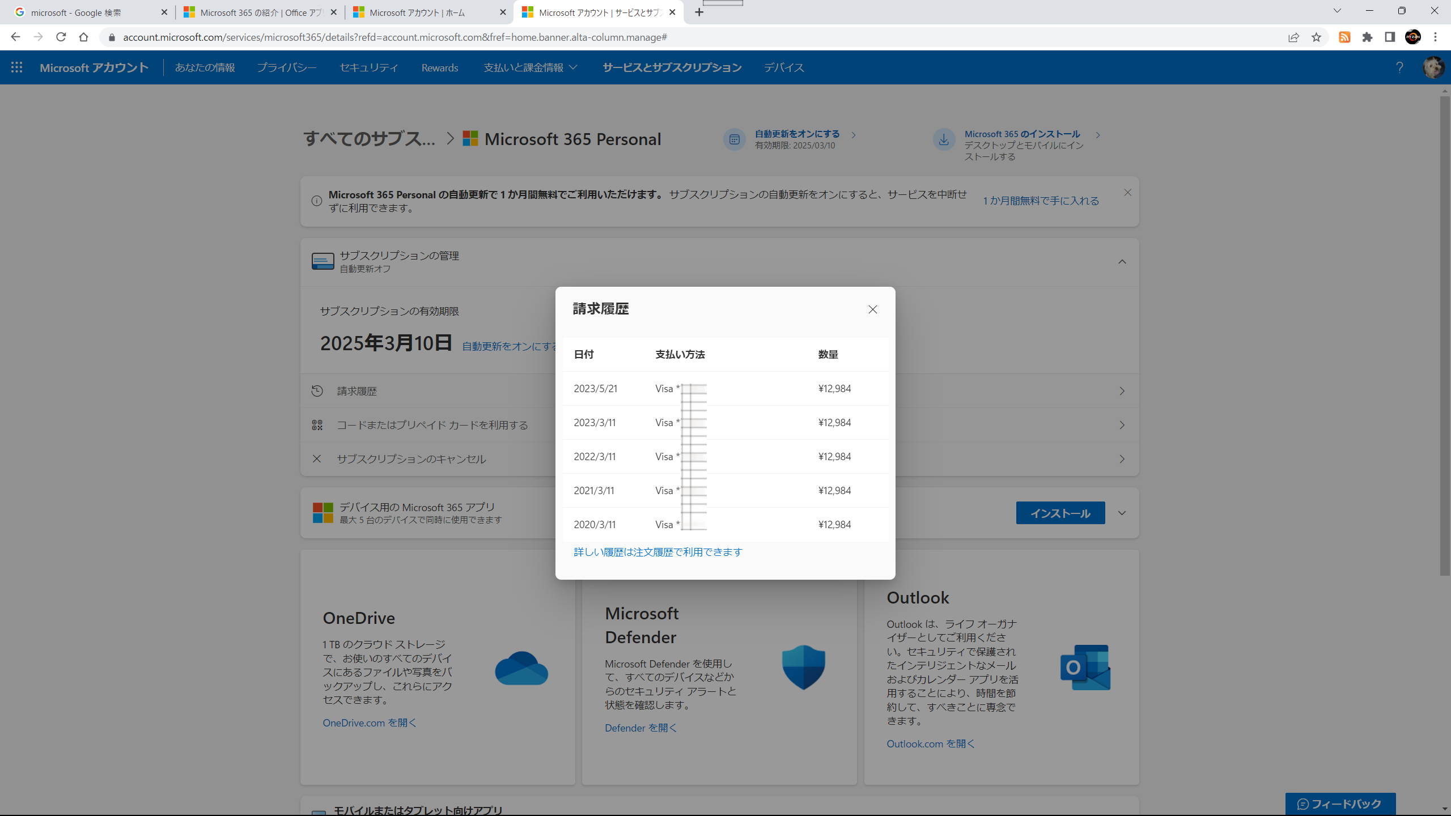The width and height of the screenshot is (1451, 816).
Task: Switch to the Microsoft アカウント | ホーム tab
Action: pyautogui.click(x=429, y=12)
